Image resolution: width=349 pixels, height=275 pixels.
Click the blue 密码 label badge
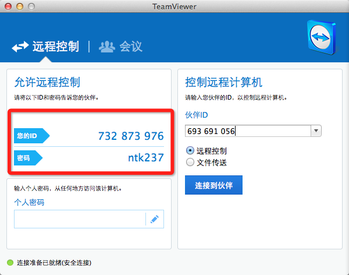(28, 157)
